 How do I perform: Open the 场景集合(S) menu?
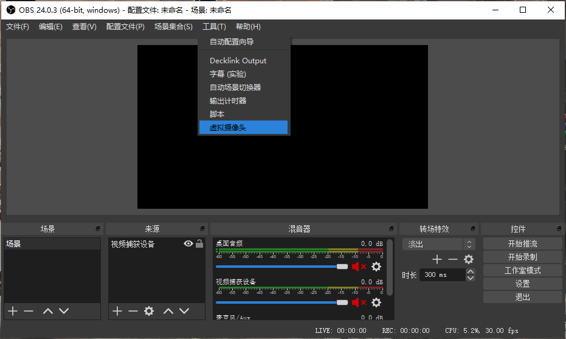pos(173,27)
